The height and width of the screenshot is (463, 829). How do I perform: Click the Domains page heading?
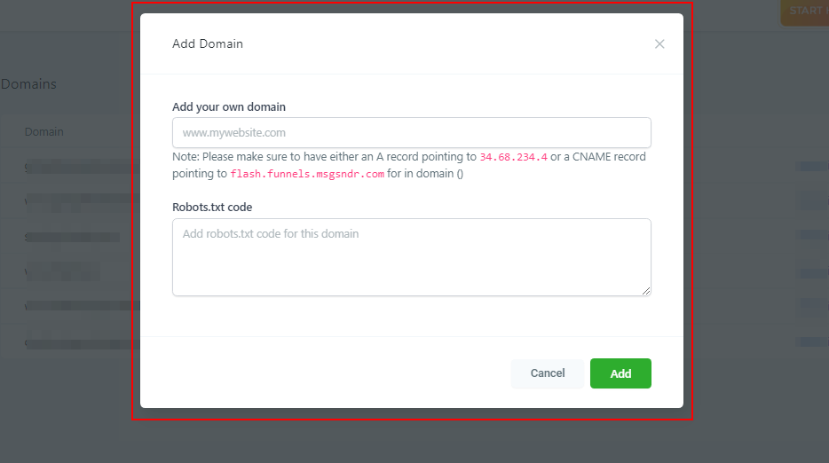[28, 84]
